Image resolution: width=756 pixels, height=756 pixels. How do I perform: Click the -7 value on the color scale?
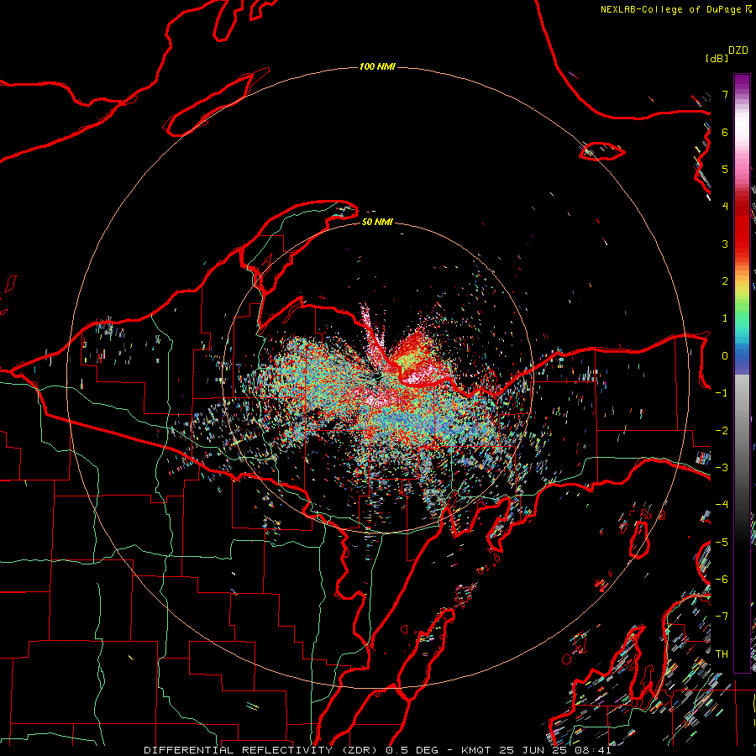coord(722,617)
